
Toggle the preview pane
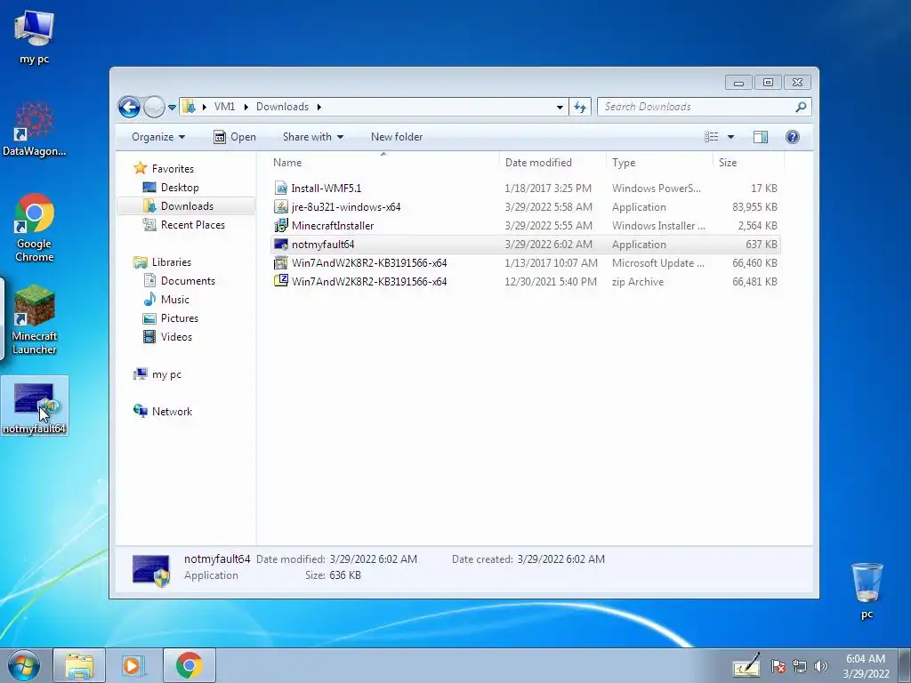point(761,137)
